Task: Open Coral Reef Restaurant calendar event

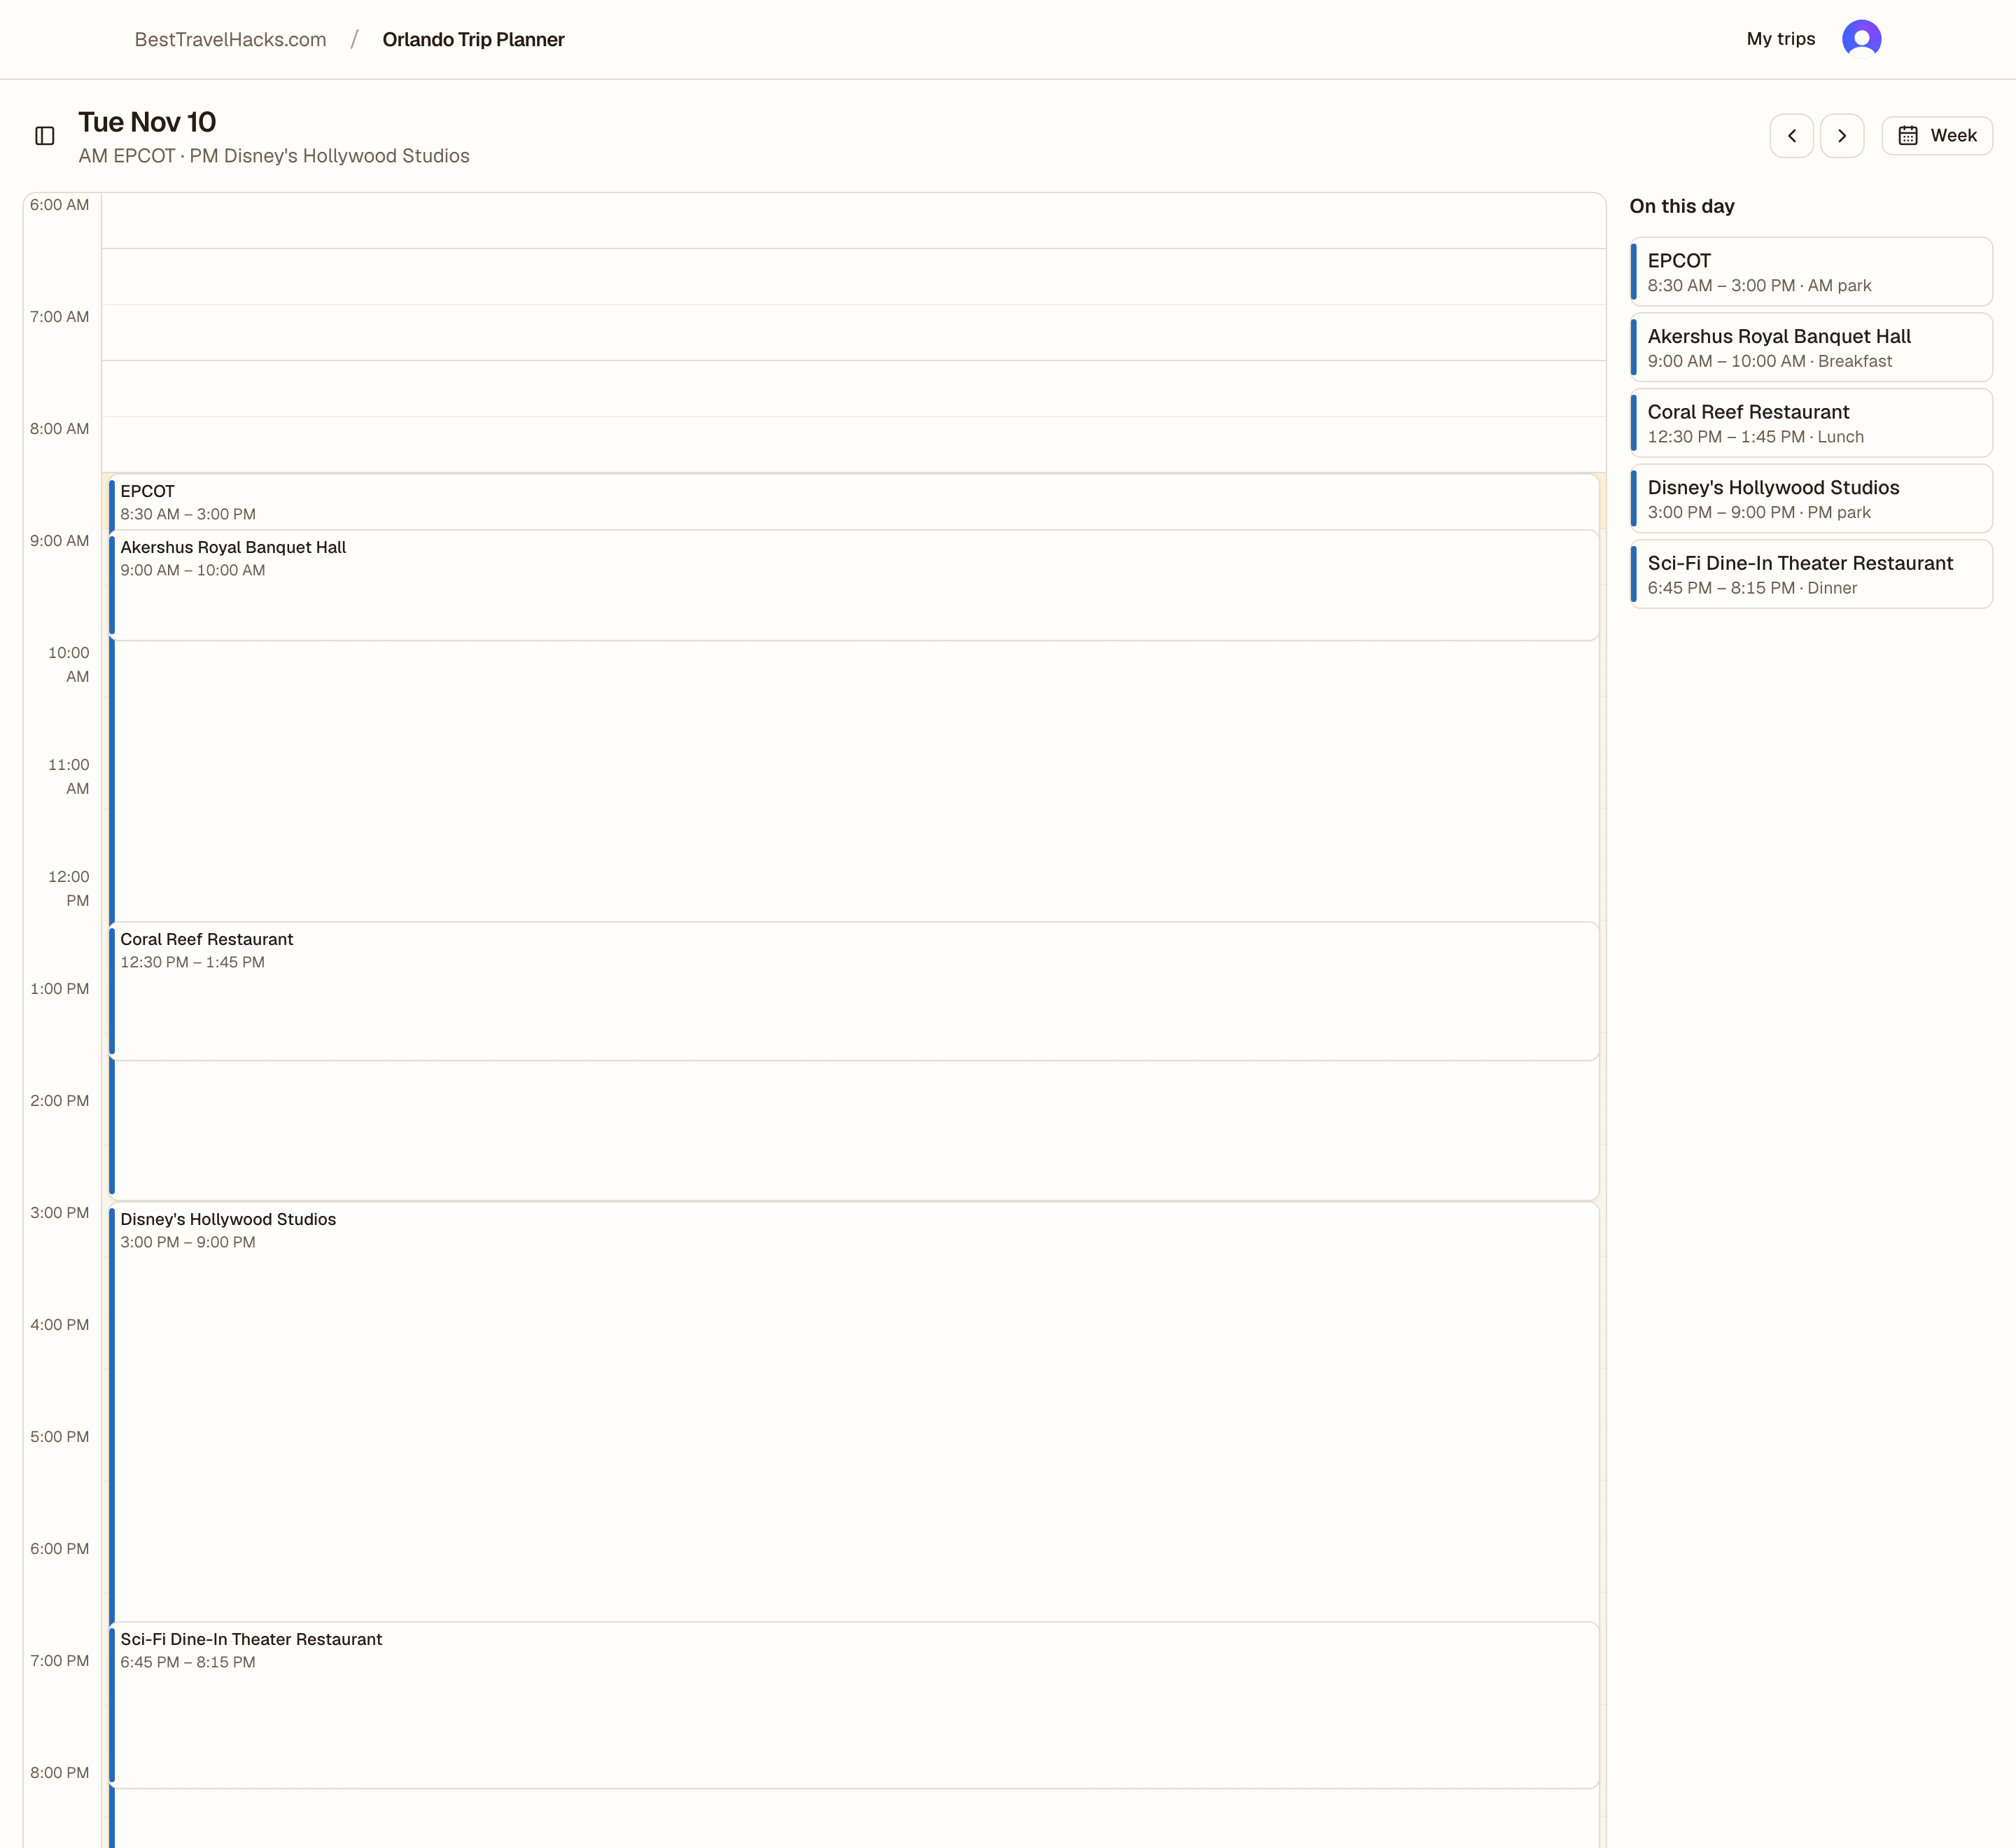Action: 853,991
